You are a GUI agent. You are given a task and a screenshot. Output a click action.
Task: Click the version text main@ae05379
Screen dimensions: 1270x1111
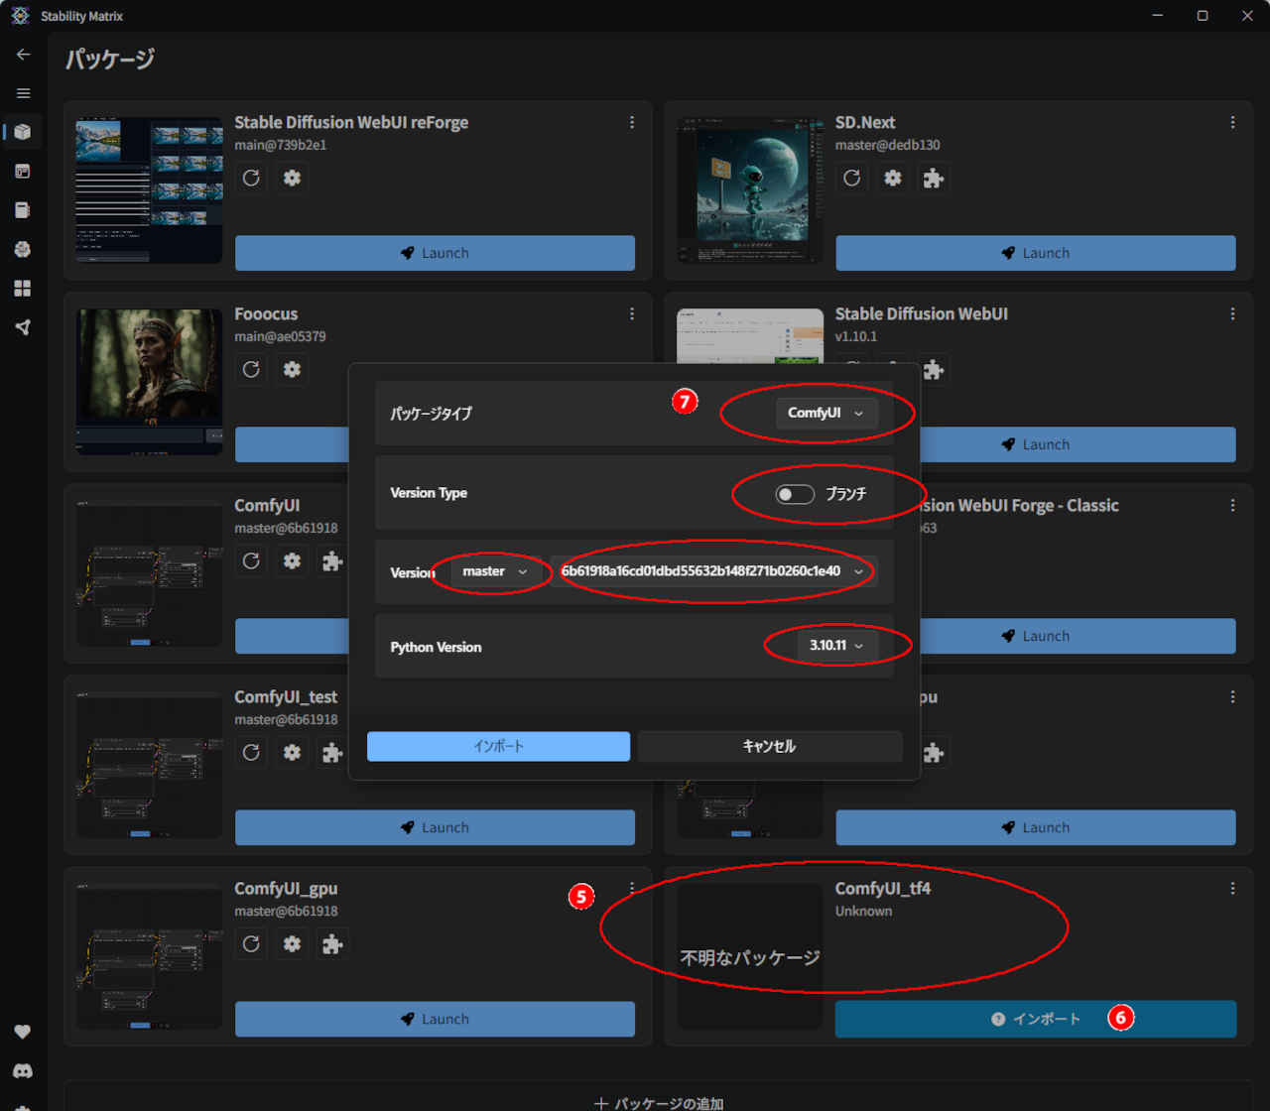point(280,336)
